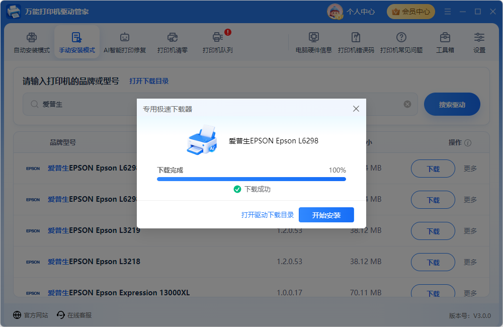Click 更多 for Epson L3218 row
This screenshot has height=327, width=503.
470,262
